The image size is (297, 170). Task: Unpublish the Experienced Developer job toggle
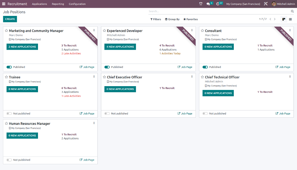point(107,67)
